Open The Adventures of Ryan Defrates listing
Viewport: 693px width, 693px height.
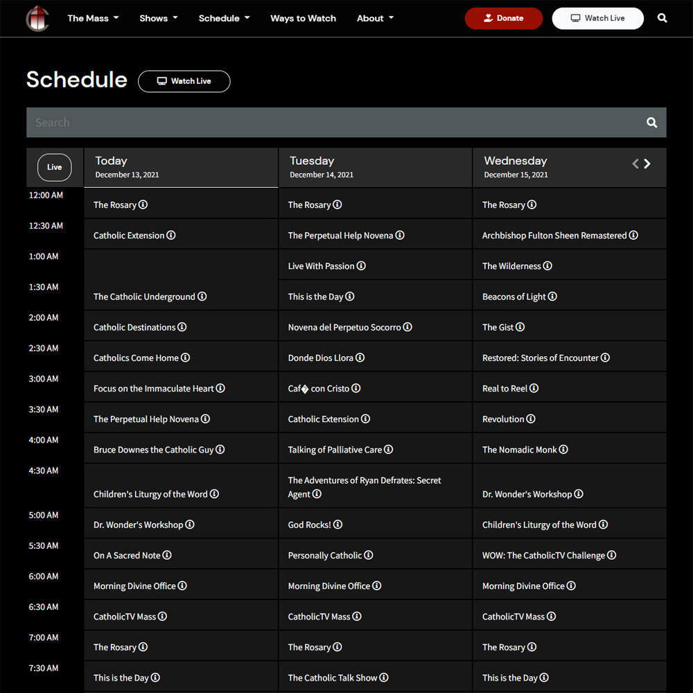tap(365, 486)
